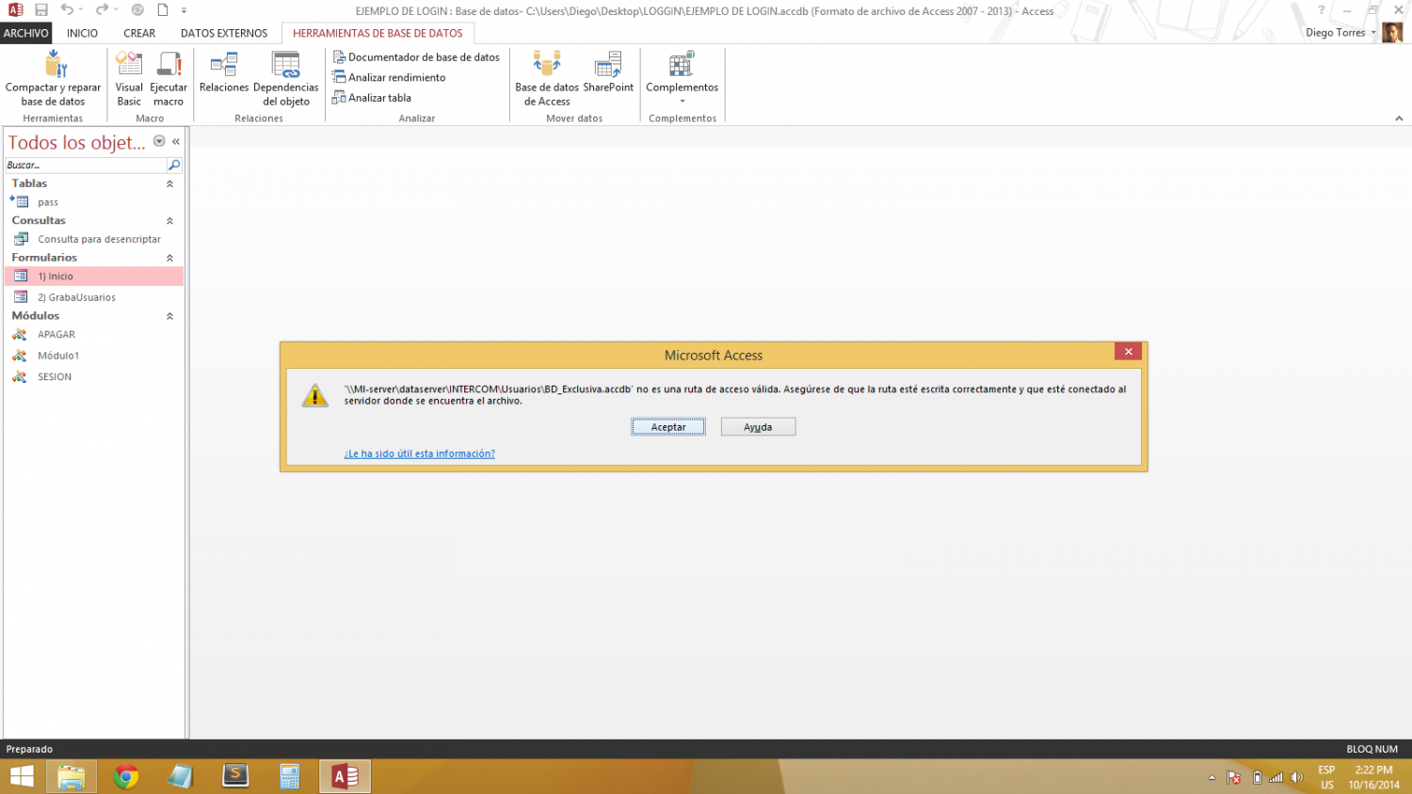
Task: Open ARCHIVO menu
Action: 25,33
